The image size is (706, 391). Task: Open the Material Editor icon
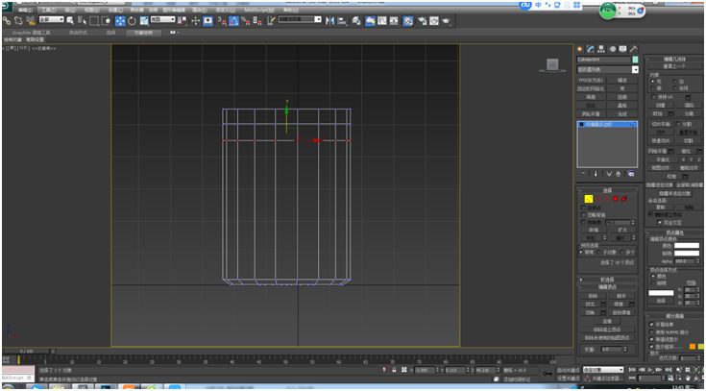(x=408, y=20)
